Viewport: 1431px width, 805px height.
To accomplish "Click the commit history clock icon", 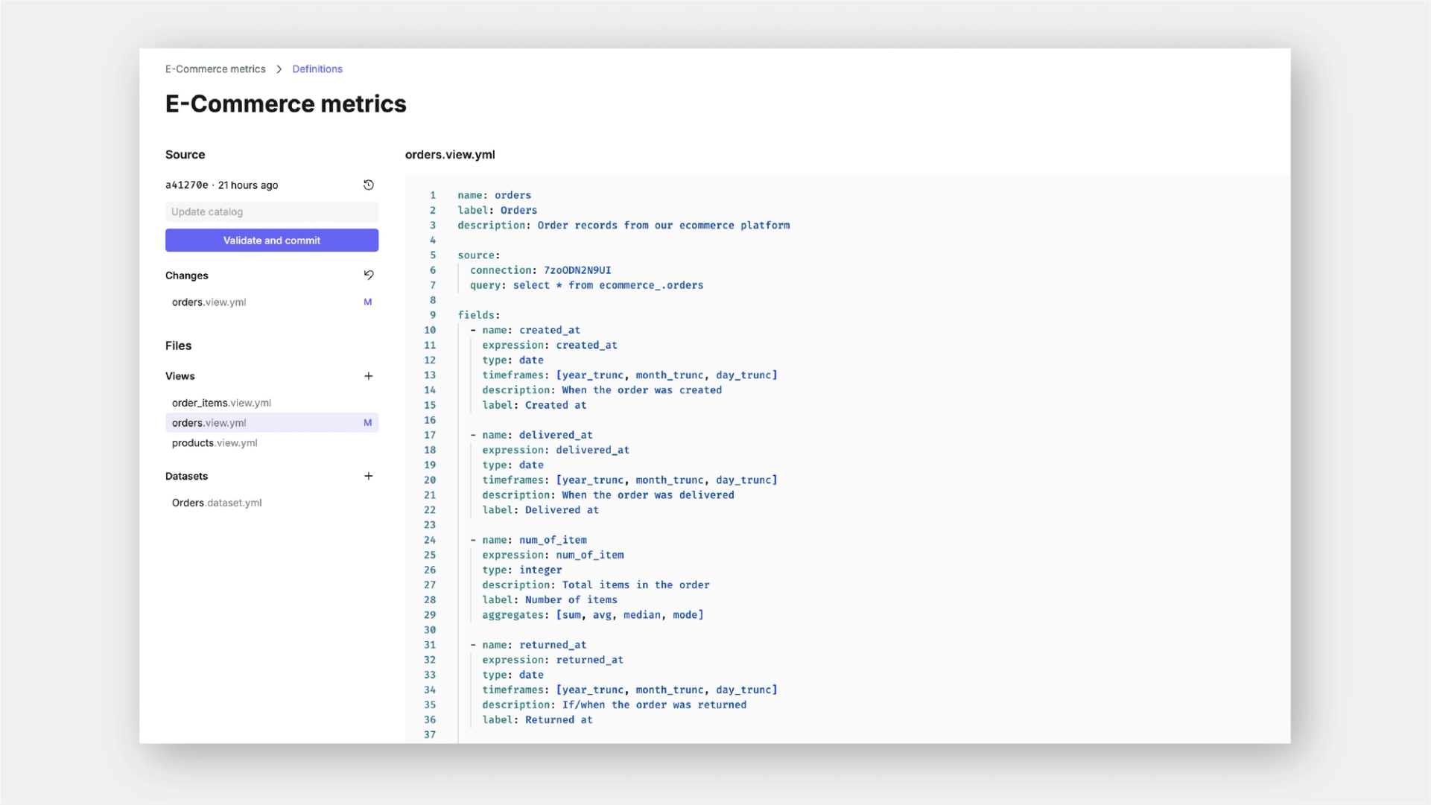I will tap(368, 185).
